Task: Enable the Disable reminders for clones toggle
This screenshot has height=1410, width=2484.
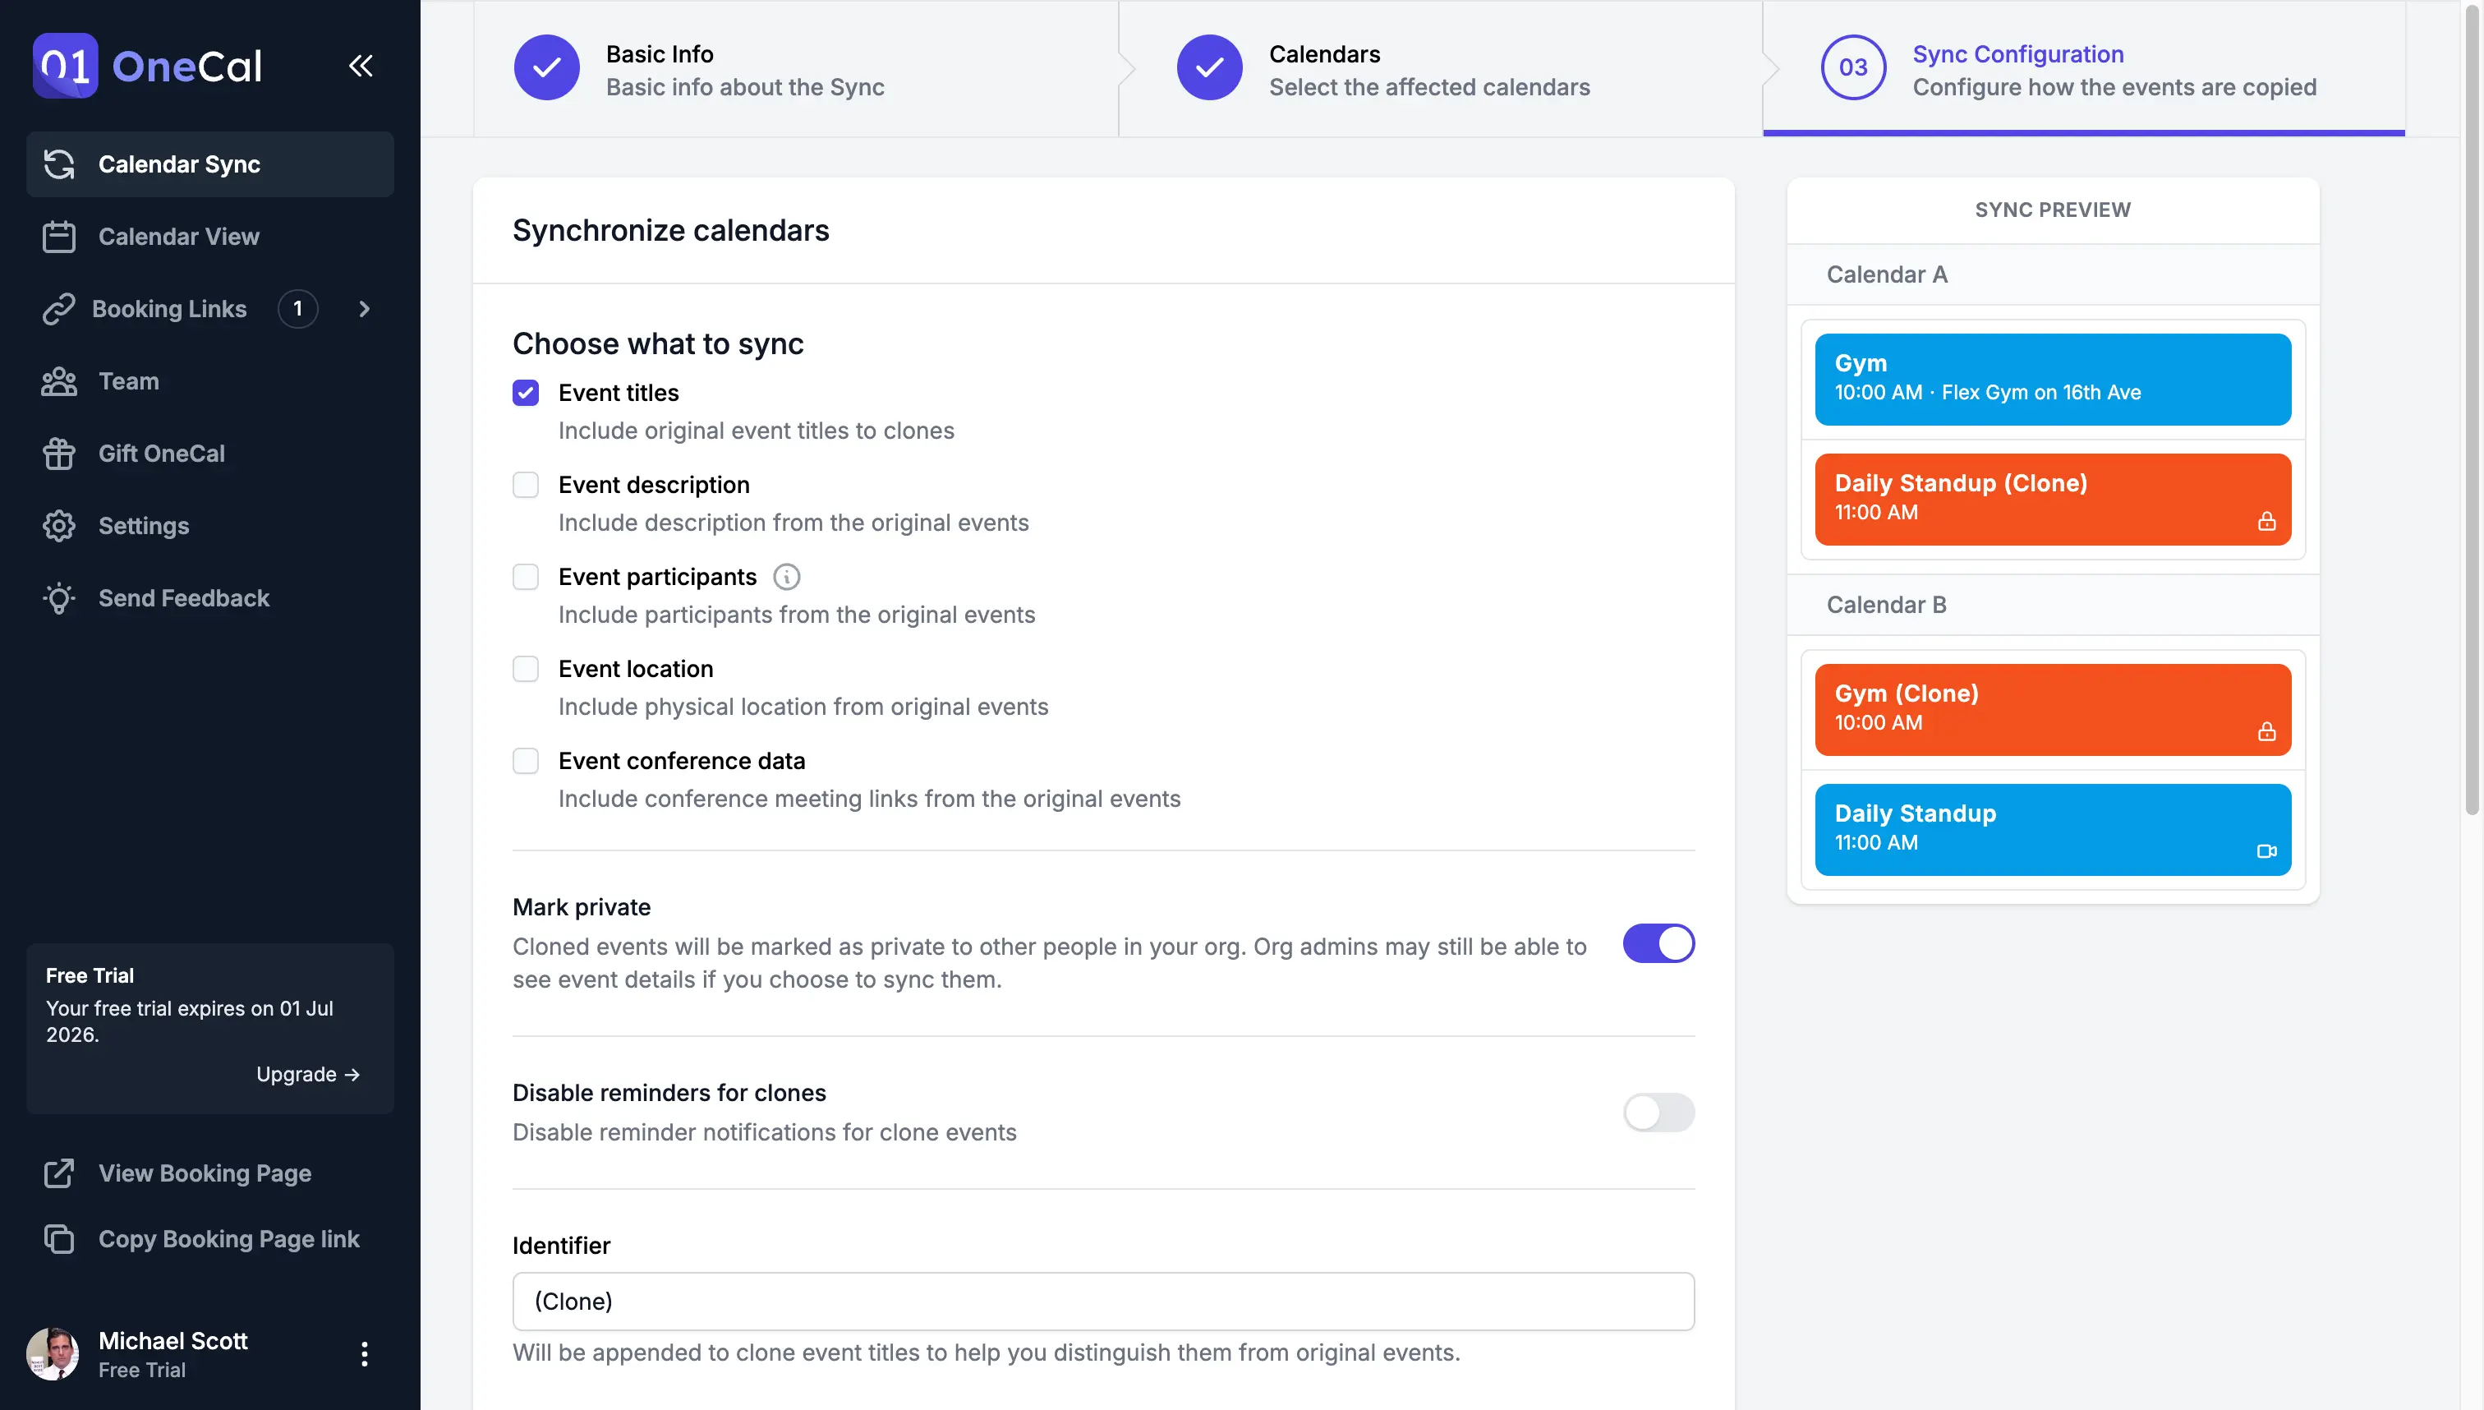Action: click(1658, 1111)
